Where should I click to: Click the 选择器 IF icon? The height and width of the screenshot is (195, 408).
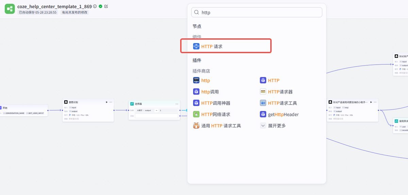(x=132, y=104)
